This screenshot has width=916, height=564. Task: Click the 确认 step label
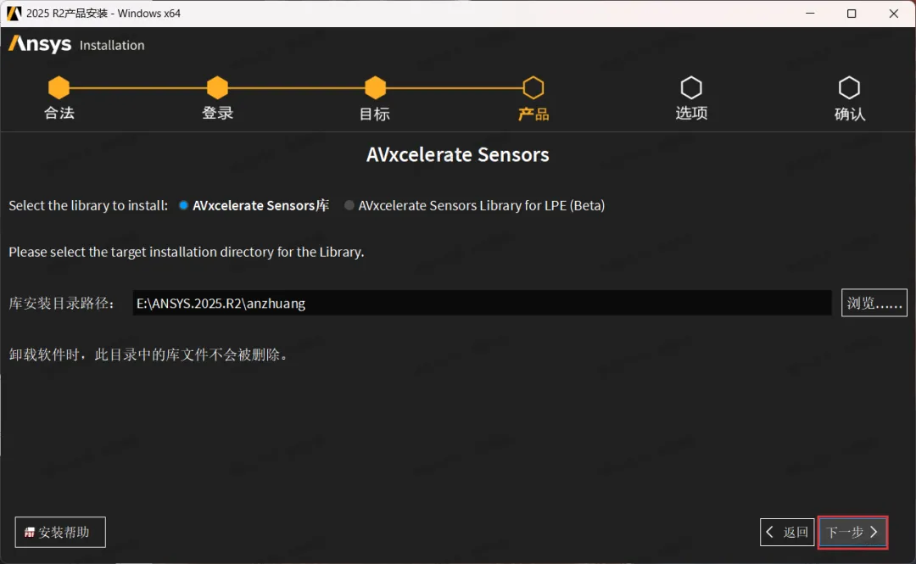click(849, 114)
